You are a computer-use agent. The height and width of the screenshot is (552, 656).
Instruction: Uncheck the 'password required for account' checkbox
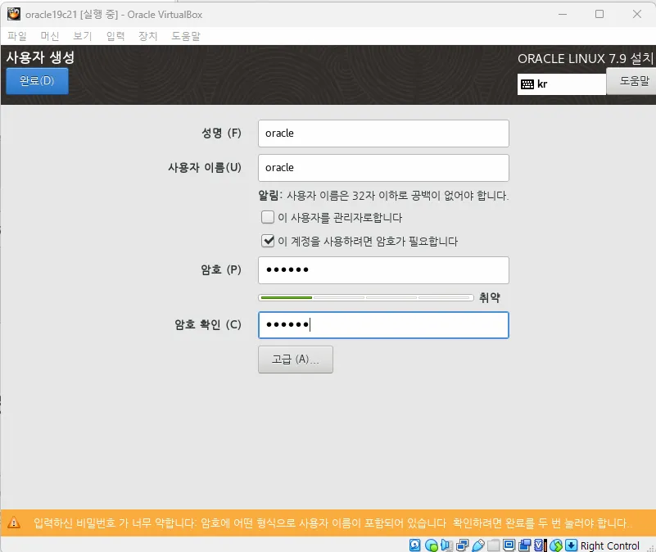tap(268, 241)
